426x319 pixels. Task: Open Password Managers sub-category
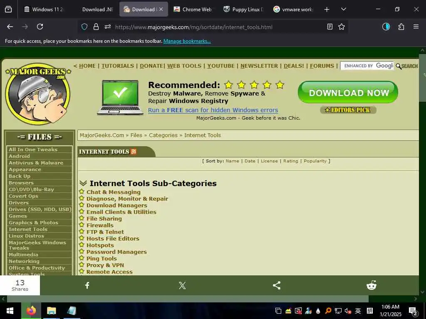[x=116, y=252]
